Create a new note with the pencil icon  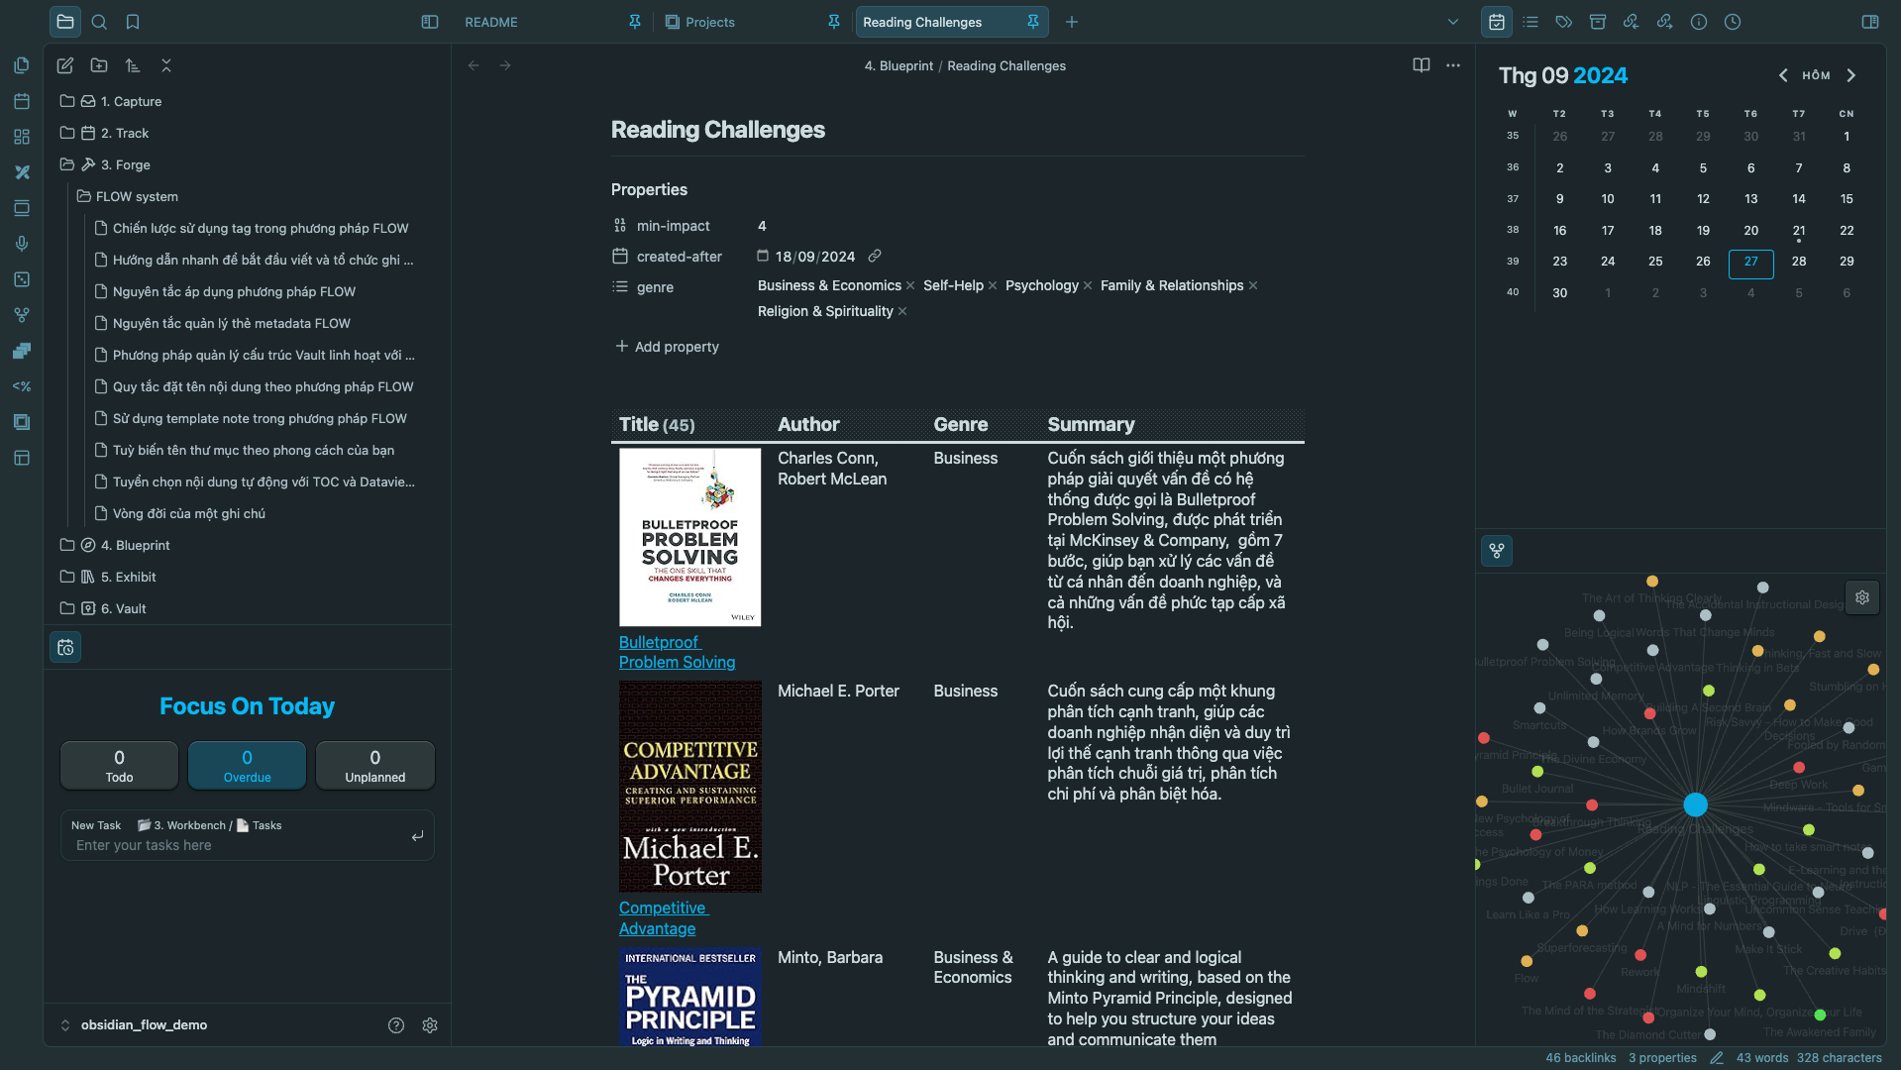pos(65,65)
